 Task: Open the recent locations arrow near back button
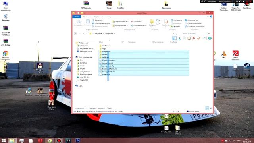[x=83, y=33]
